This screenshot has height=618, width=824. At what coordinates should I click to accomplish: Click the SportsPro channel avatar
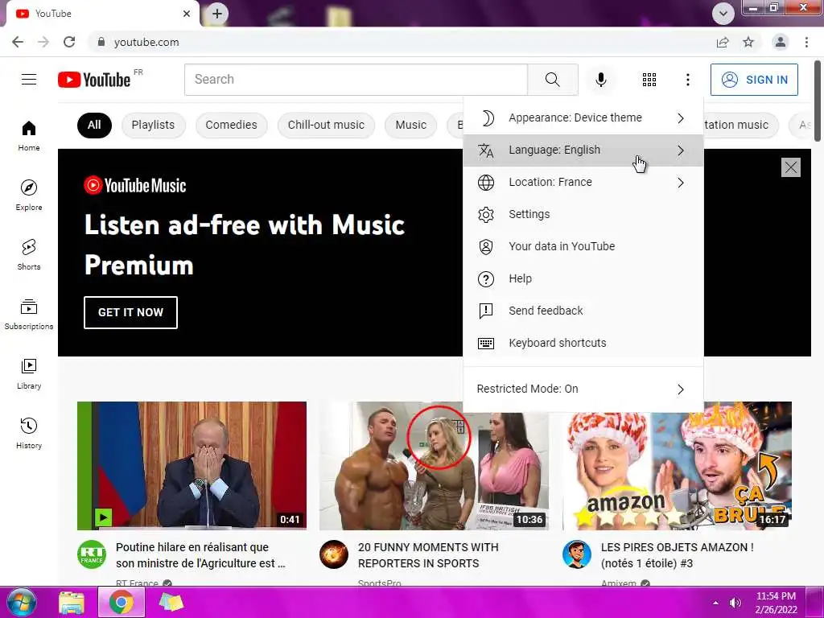coord(334,554)
